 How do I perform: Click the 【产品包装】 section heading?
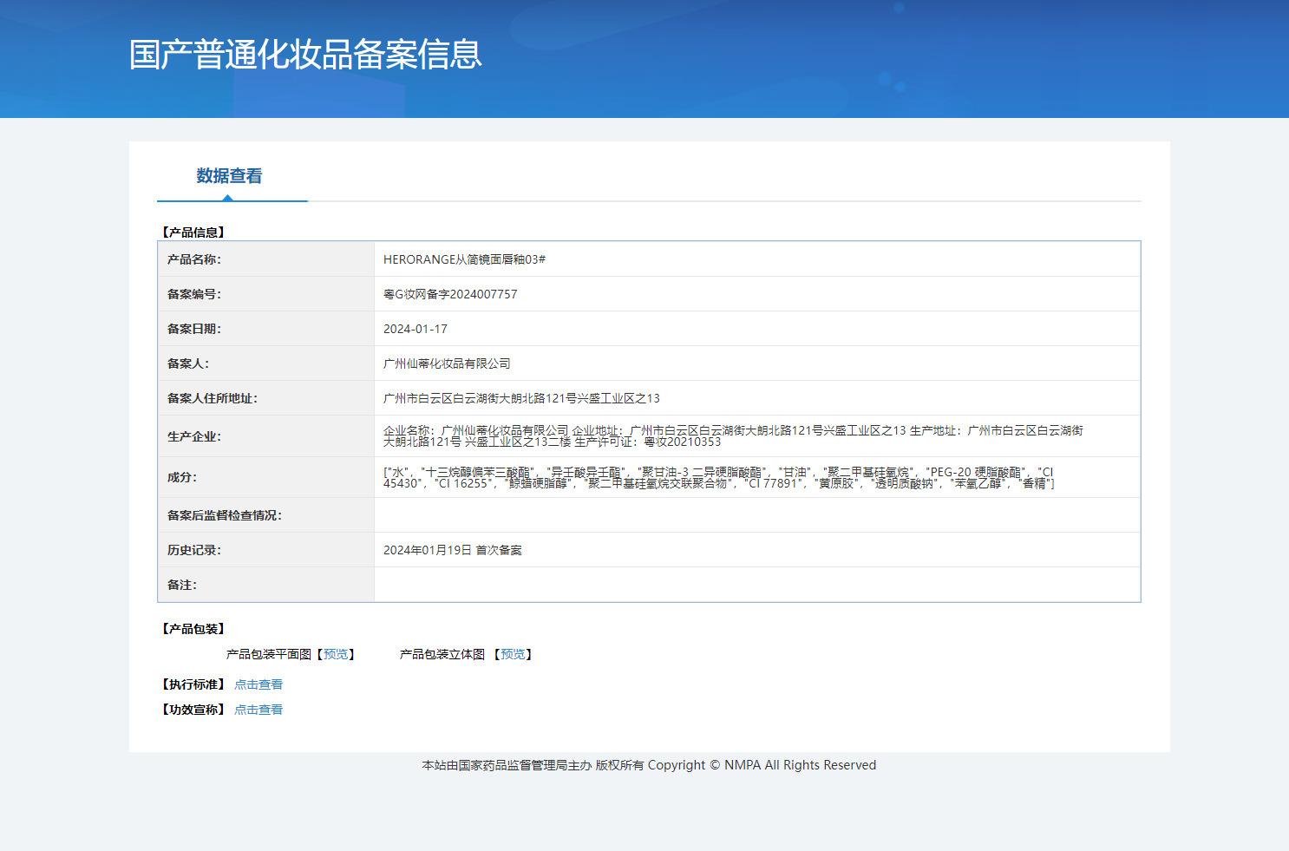[193, 629]
